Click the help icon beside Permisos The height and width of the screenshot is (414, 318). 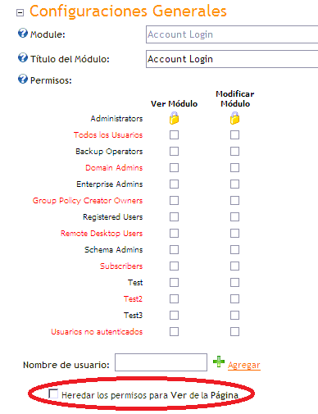23,79
